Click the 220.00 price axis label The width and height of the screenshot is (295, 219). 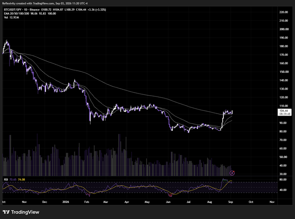pos(284,12)
